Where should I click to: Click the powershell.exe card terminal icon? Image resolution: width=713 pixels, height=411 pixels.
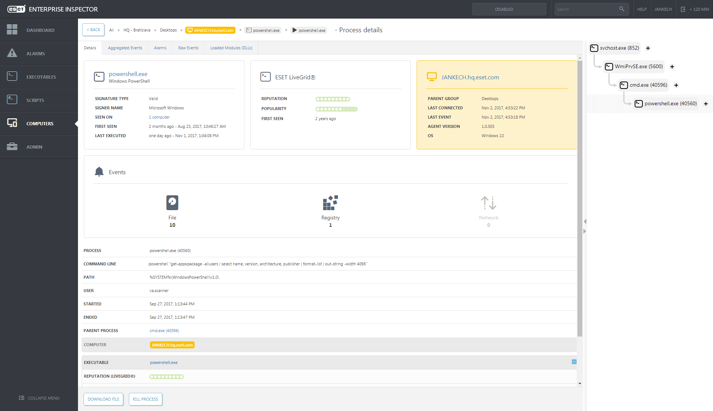99,77
